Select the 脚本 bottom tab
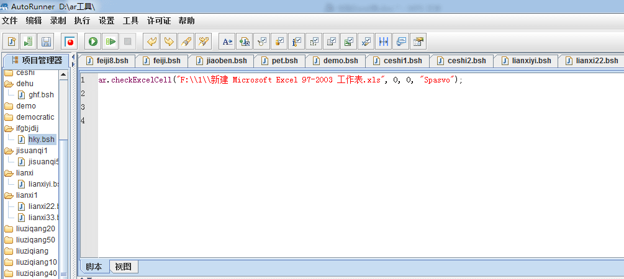Screen dimensions: 624x279 coord(94,267)
